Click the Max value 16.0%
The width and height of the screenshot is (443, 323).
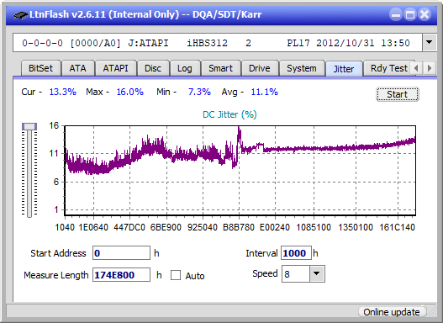click(130, 92)
